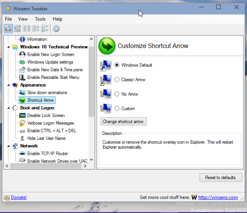Click the Winaero W logo icon
Viewport: 247px width, 213px height.
[x=194, y=197]
